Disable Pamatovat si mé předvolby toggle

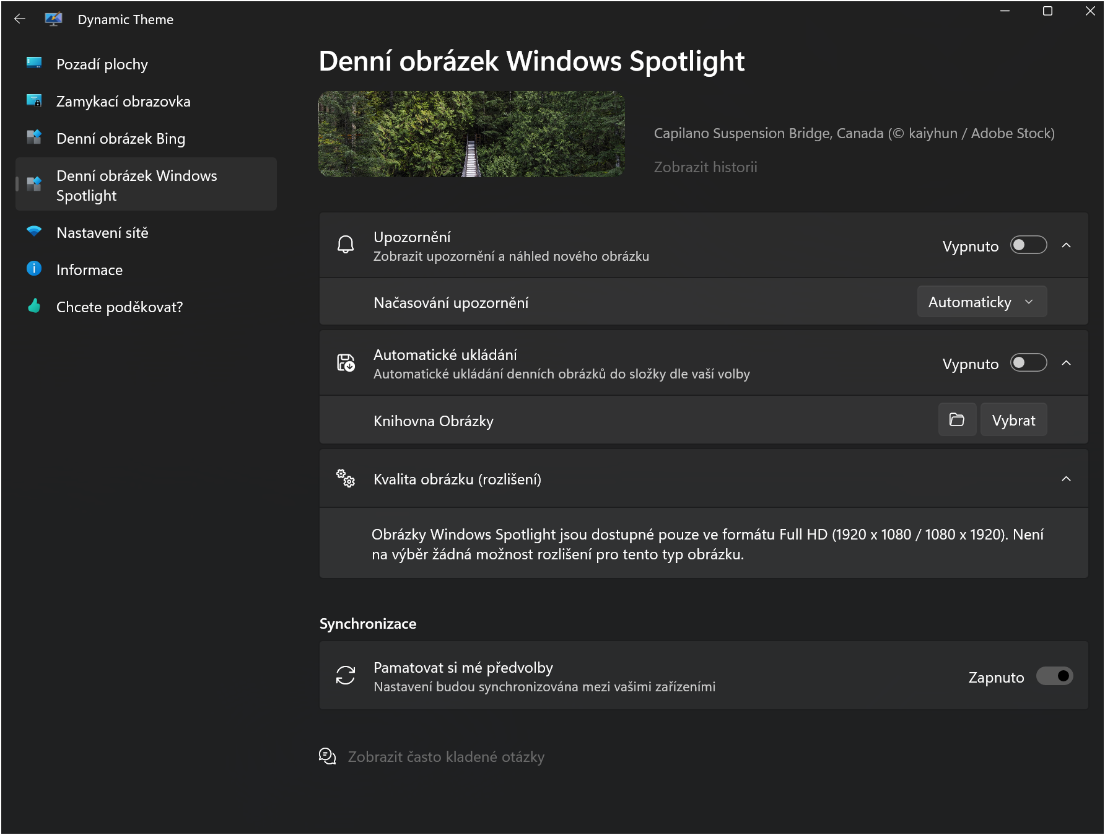tap(1055, 676)
